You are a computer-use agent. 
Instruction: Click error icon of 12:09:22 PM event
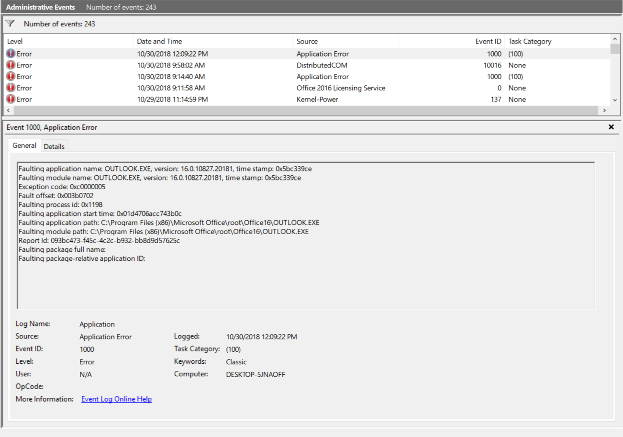[x=11, y=54]
